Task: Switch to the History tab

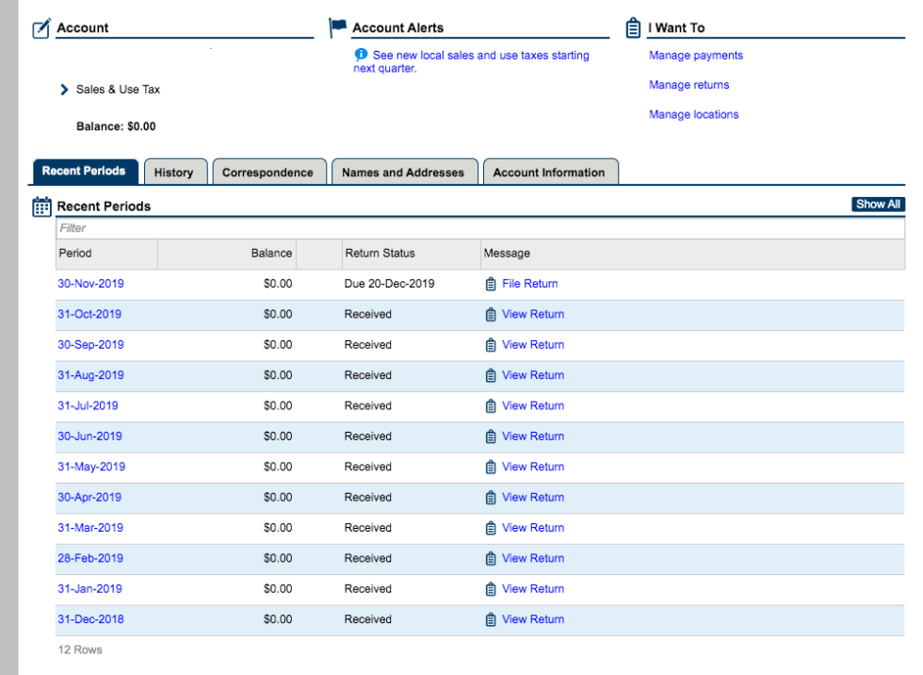Action: pyautogui.click(x=173, y=173)
